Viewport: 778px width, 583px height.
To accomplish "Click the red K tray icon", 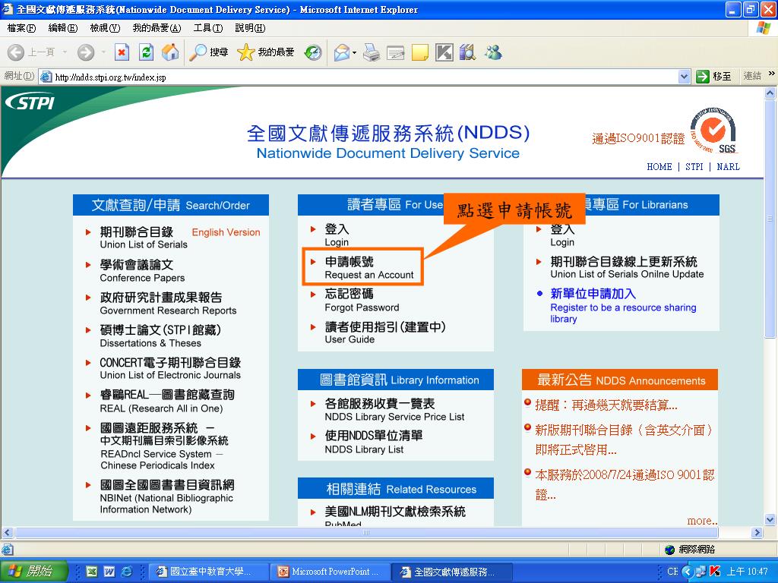I will 714,572.
